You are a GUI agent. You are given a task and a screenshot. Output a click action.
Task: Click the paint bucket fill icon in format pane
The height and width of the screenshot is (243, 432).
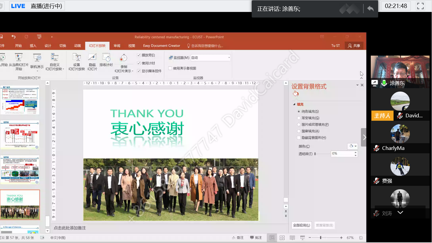coord(295,94)
